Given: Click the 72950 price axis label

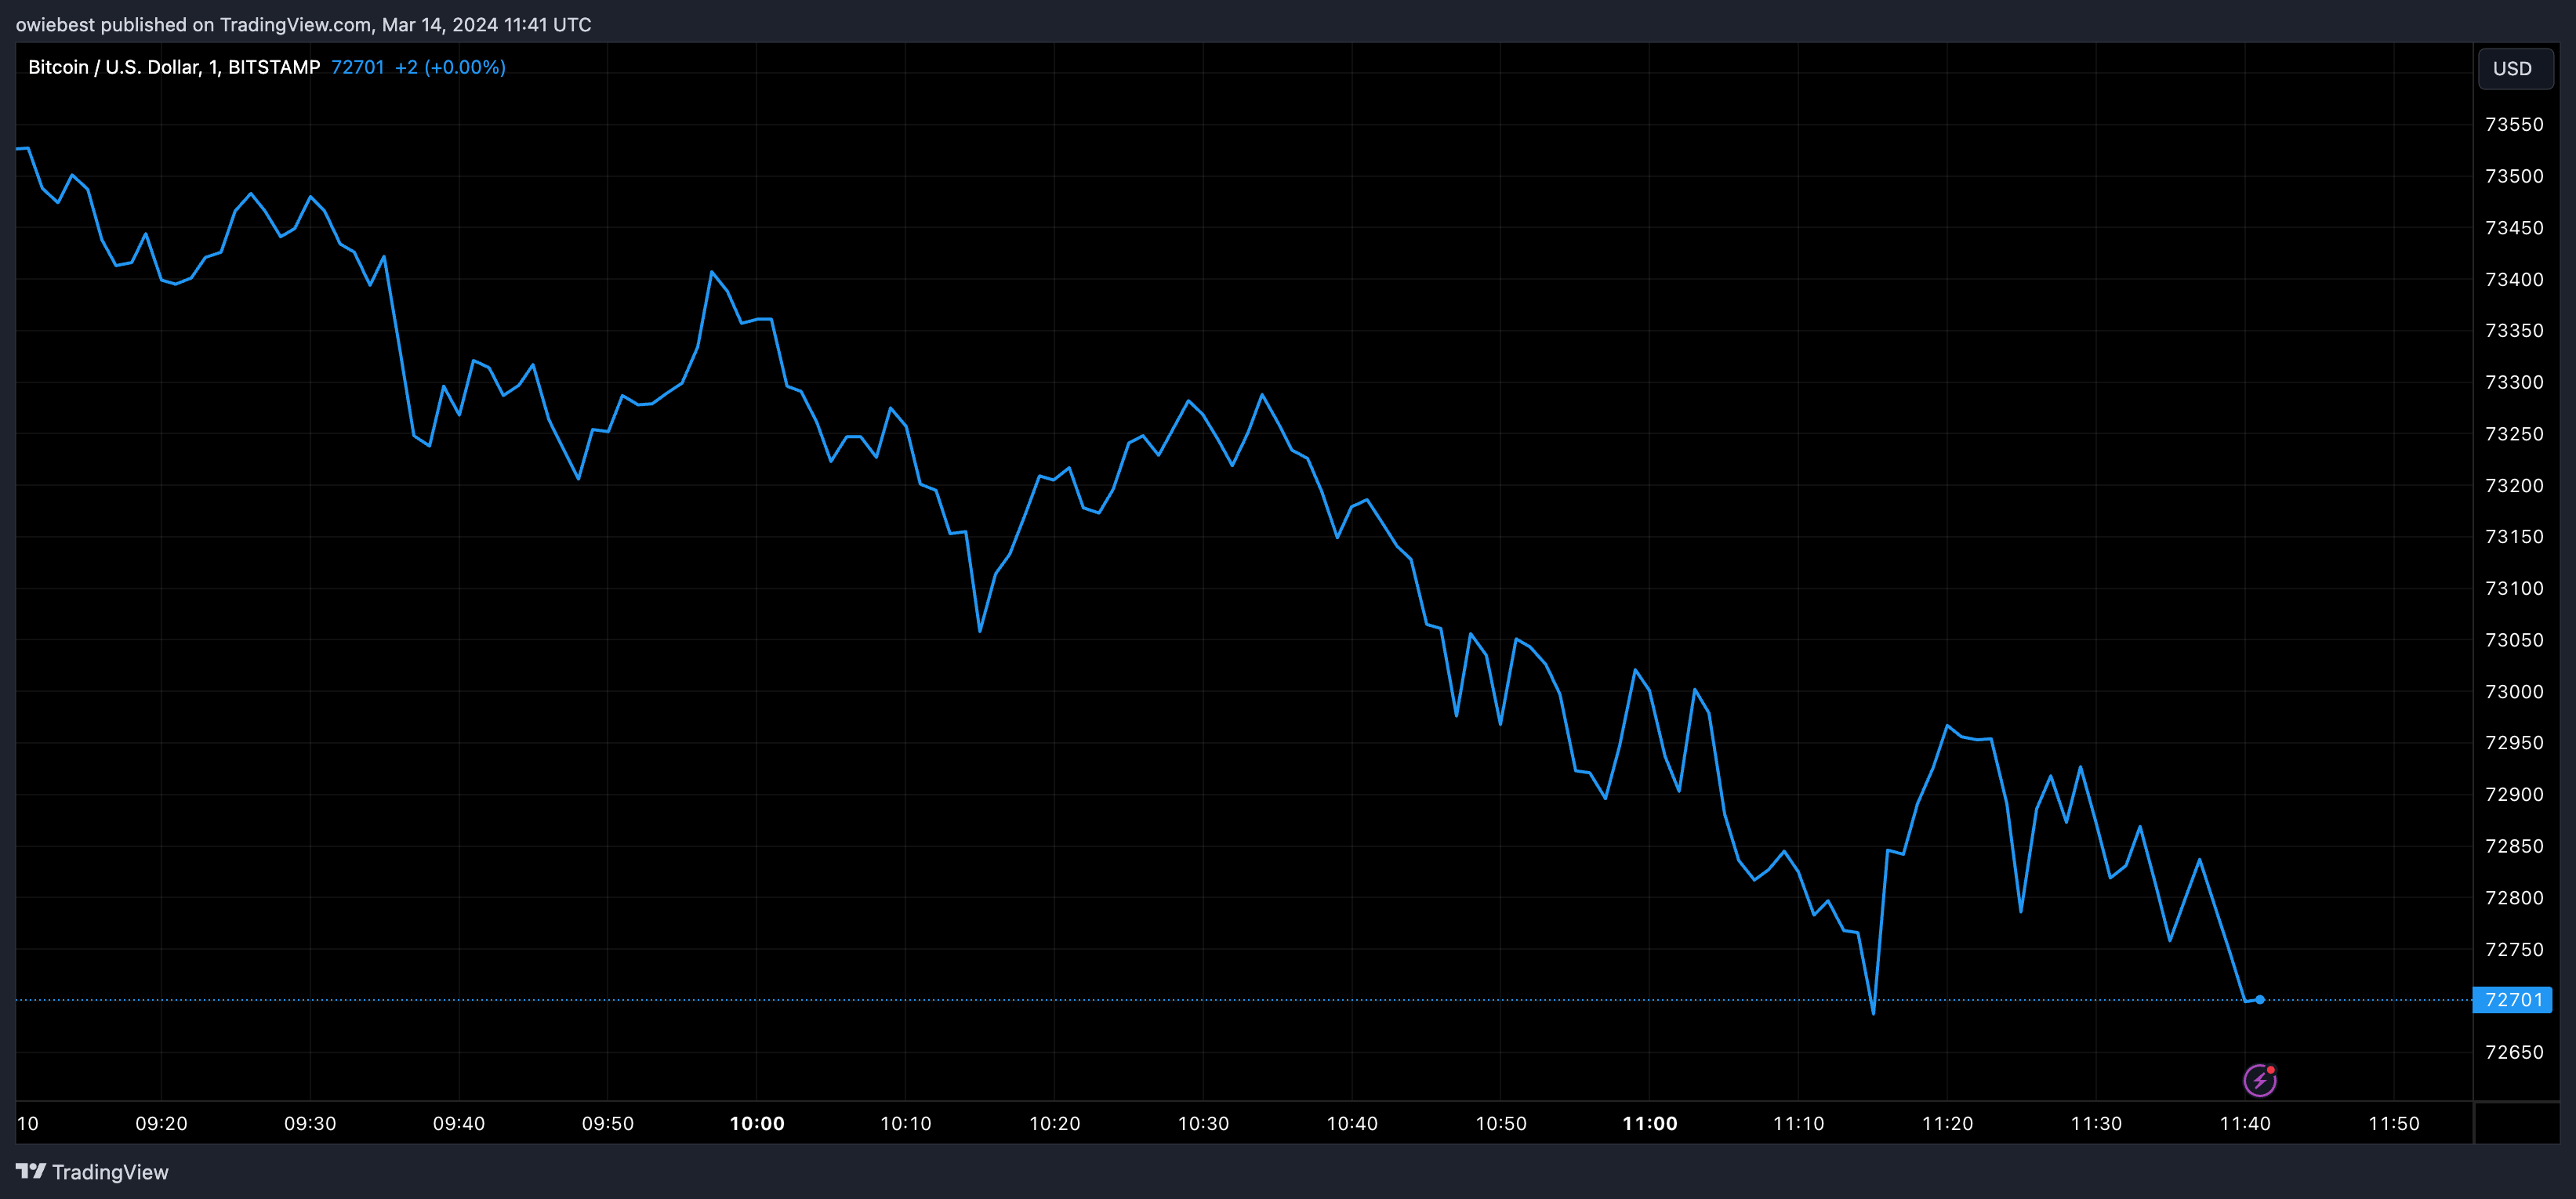Looking at the screenshot, I should 2514,743.
